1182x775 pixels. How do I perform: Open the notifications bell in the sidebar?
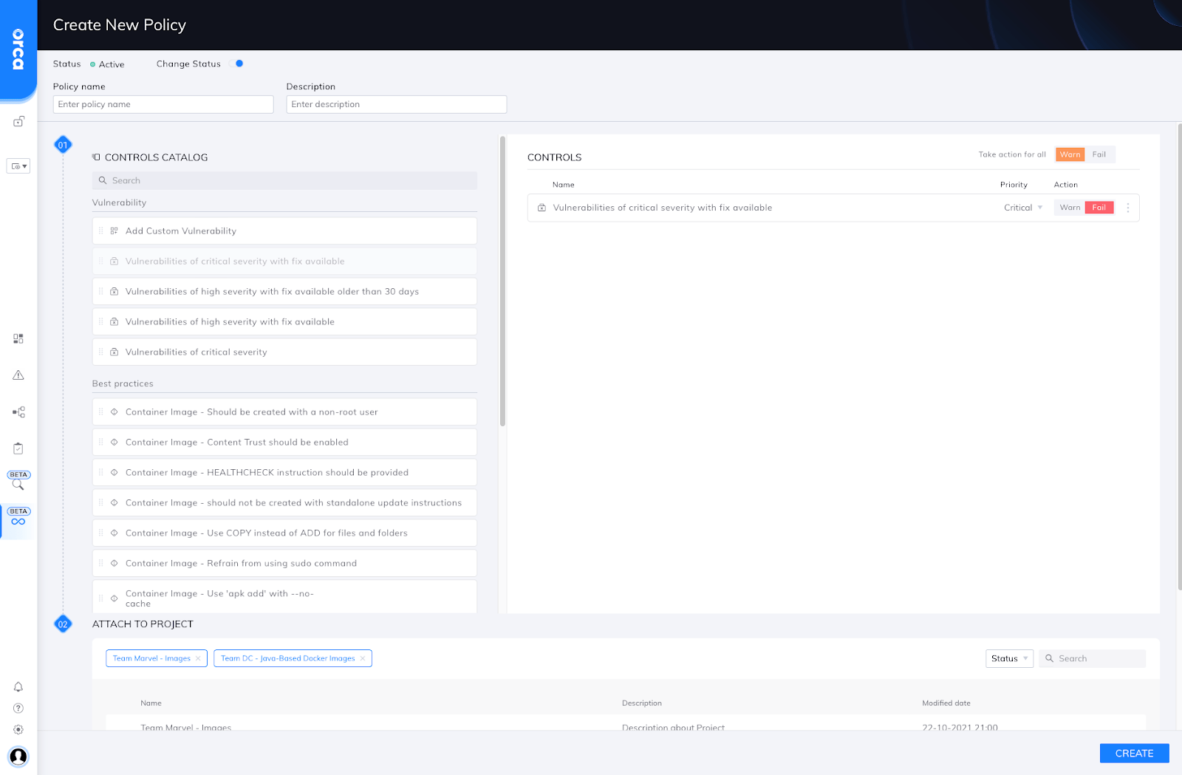pyautogui.click(x=18, y=686)
